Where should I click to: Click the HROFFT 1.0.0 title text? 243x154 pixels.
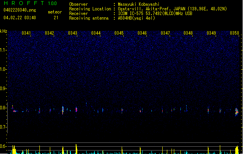click(31, 3)
